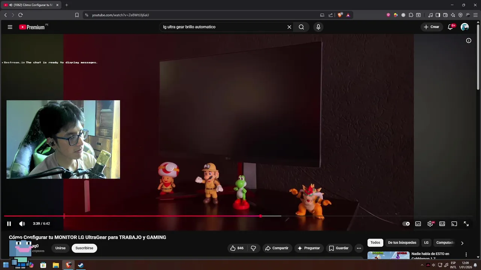Open Brave Leo AI sparkle icon

click(453, 15)
